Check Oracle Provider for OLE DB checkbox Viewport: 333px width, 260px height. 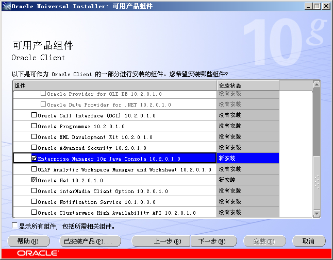(43, 93)
